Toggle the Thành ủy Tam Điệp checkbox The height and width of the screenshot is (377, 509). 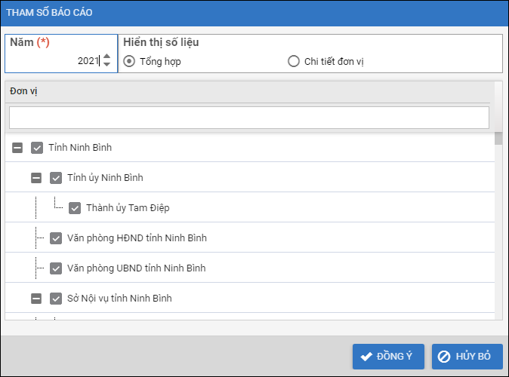(x=75, y=208)
